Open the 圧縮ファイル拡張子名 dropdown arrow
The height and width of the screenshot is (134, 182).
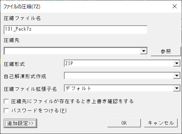coord(177,88)
